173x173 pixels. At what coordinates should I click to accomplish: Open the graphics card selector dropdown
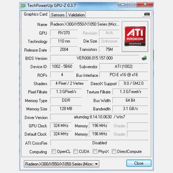coord(62,164)
